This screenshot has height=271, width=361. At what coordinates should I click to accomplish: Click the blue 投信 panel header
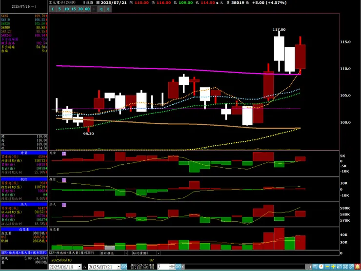point(24,179)
